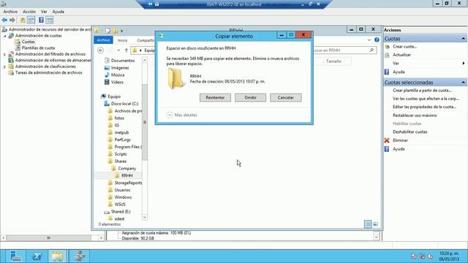This screenshot has width=468, height=263.
Task: Collapse the Cuotas actions section
Action: [x=463, y=39]
